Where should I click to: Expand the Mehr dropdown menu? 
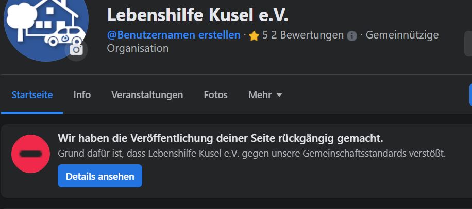click(x=265, y=95)
